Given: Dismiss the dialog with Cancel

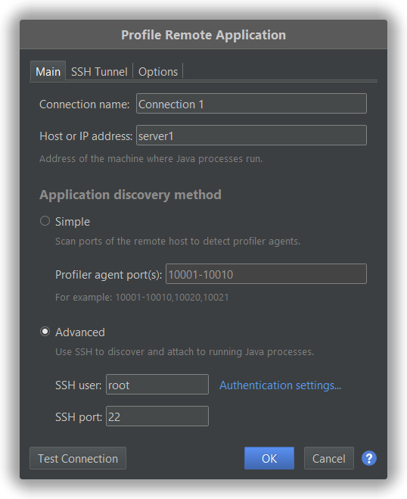Looking at the screenshot, I should point(329,458).
